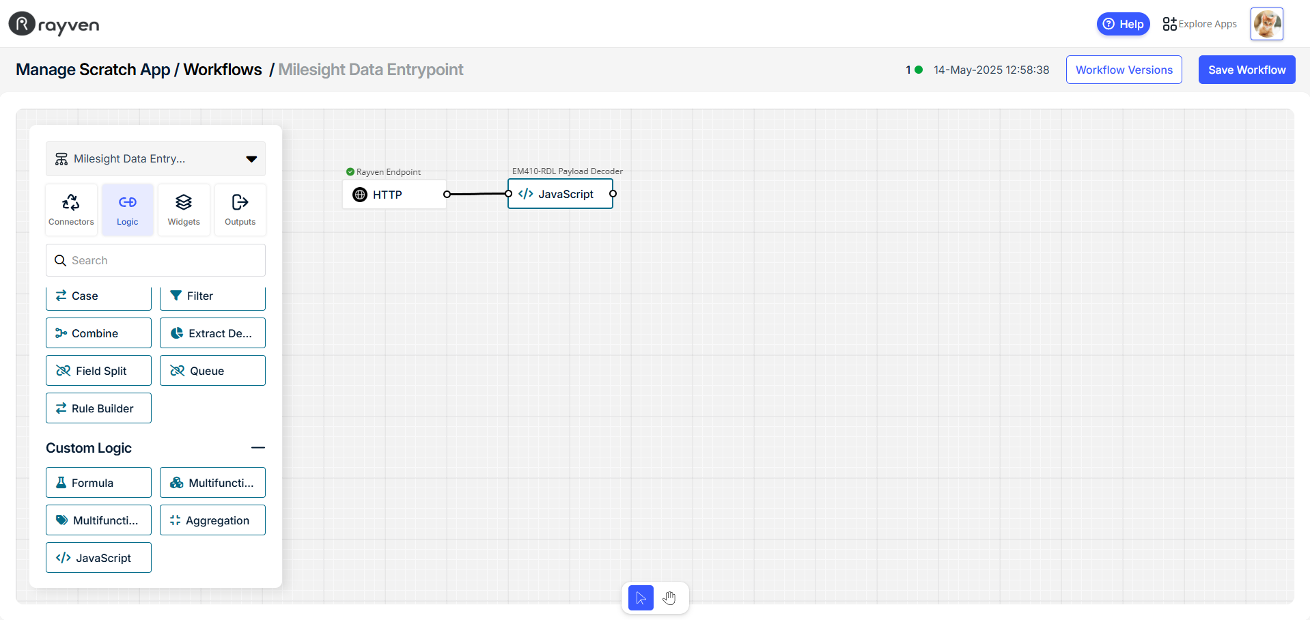Click Save Workflow button
This screenshot has width=1310, height=620.
[x=1246, y=70]
